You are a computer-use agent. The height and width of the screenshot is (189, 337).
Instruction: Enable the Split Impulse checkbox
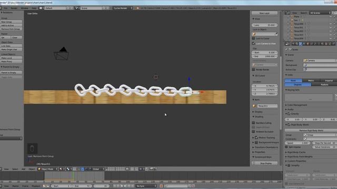pos(286,147)
